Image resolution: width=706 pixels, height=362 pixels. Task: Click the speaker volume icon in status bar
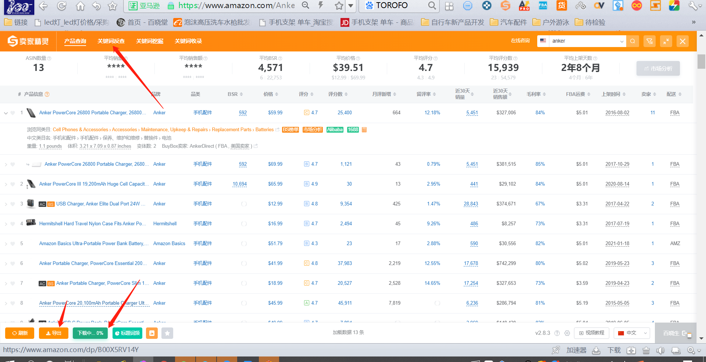pos(660,351)
